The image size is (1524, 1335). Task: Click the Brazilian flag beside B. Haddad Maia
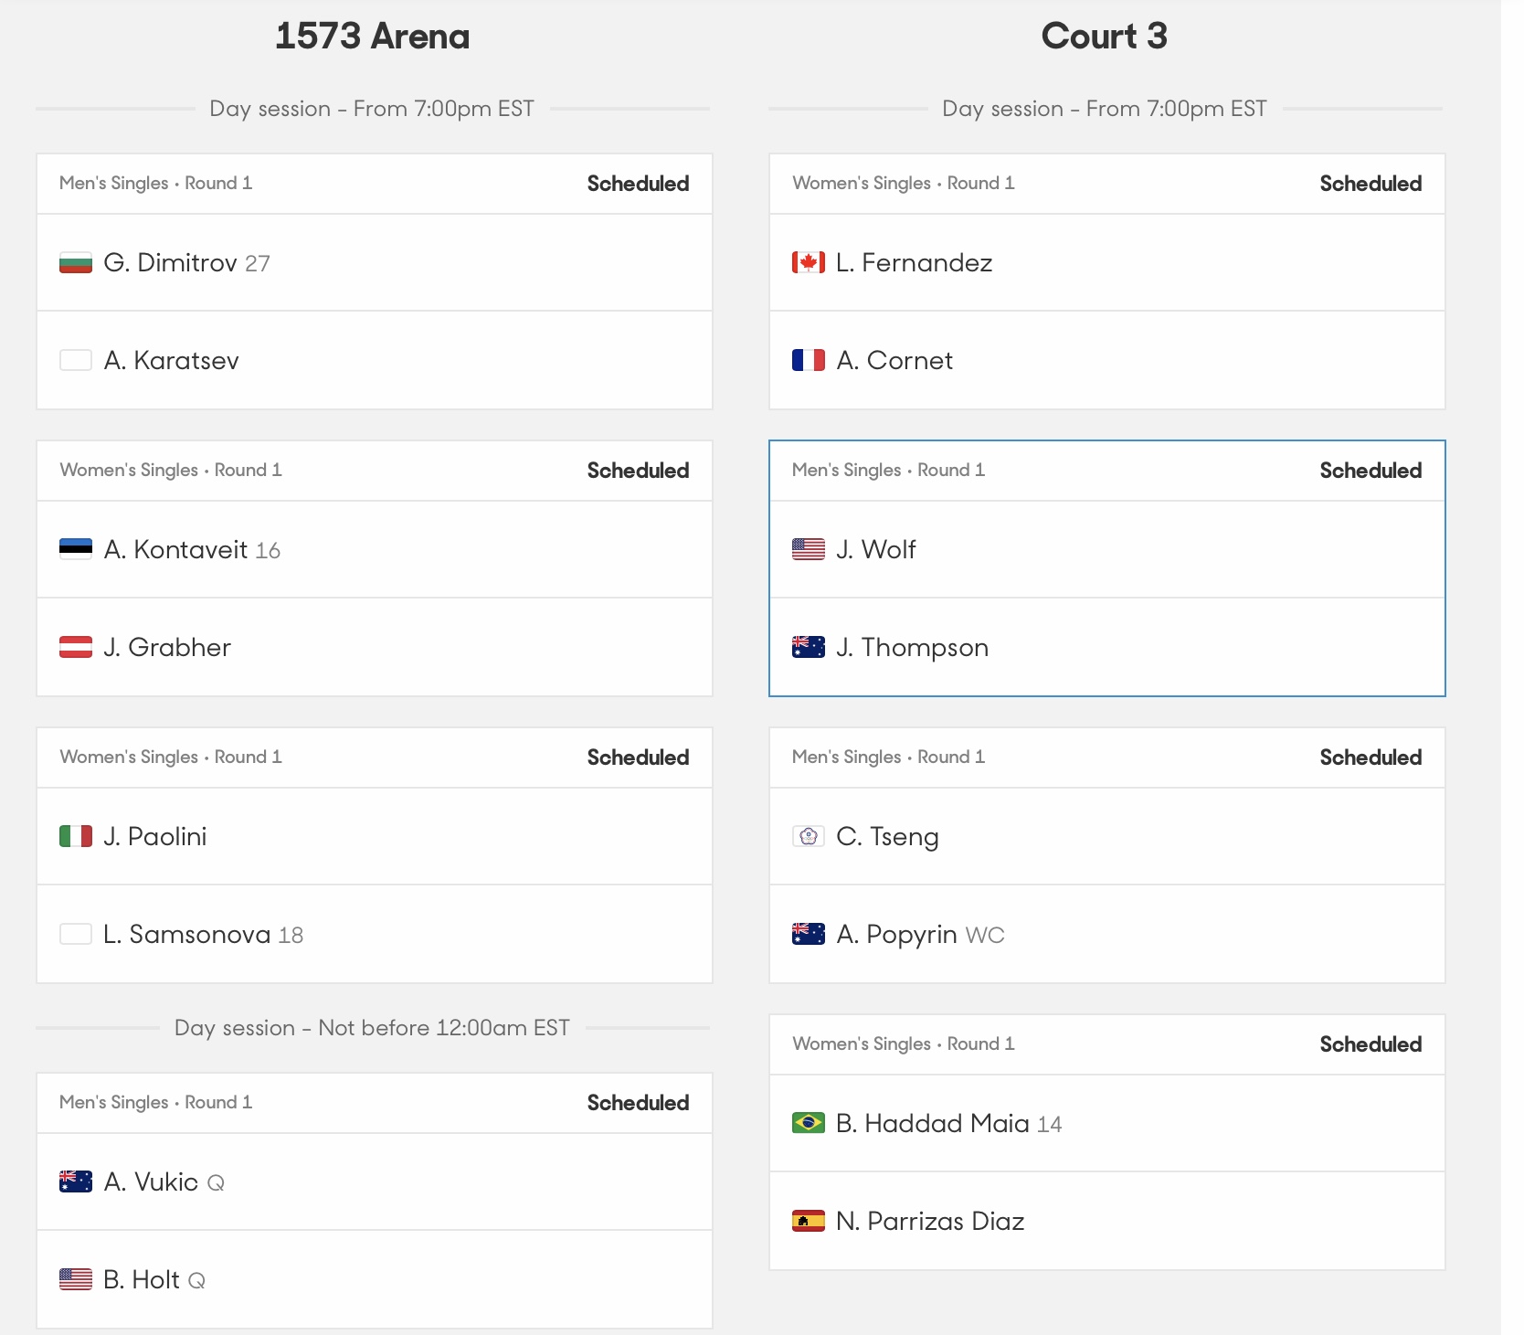click(x=809, y=1123)
